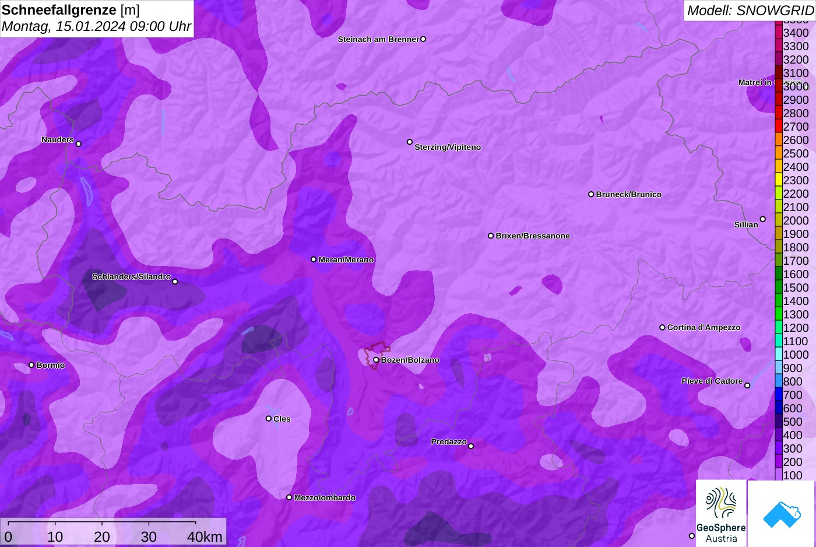This screenshot has width=816, height=547.
Task: Pick the 300 m legend color swatch
Action: [779, 448]
